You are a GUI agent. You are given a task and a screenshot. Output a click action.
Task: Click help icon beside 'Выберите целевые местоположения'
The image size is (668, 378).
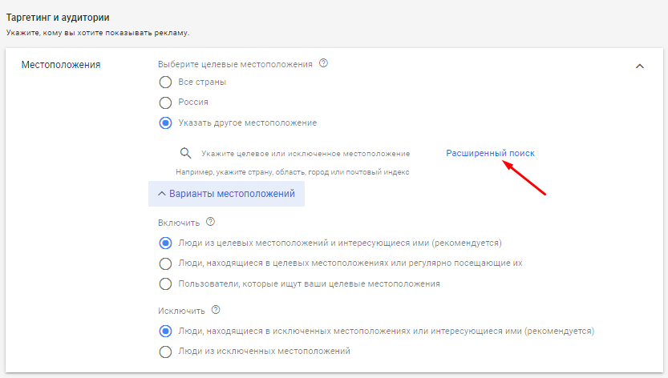point(324,63)
